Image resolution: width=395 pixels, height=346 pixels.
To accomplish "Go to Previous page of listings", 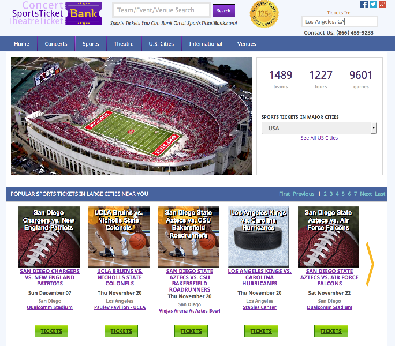I will click(304, 194).
